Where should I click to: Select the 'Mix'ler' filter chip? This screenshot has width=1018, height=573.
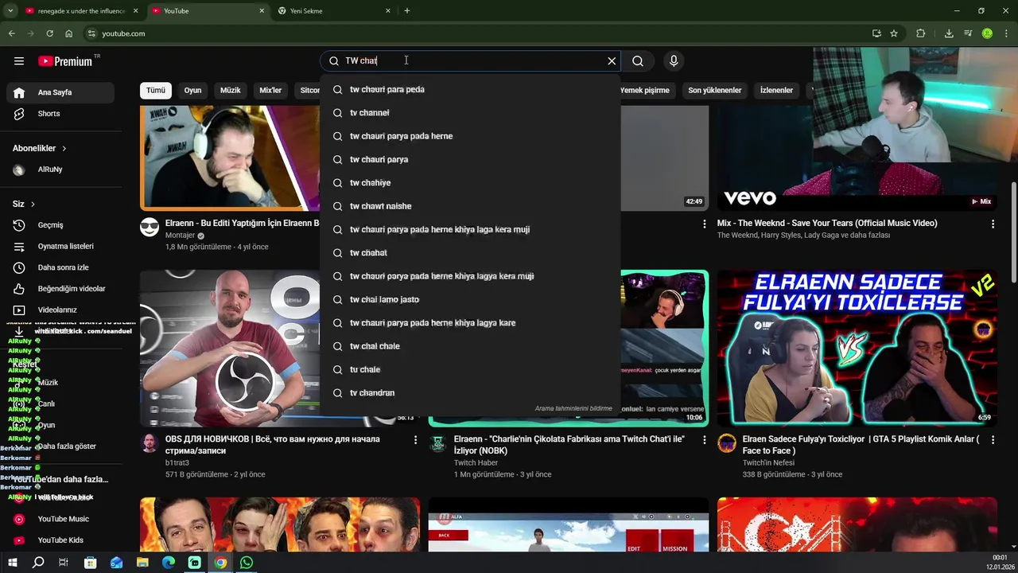pos(270,90)
